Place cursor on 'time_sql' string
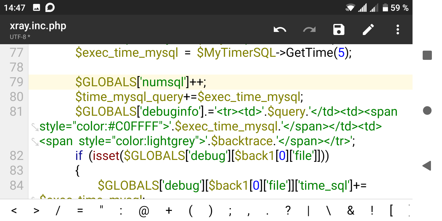The height and width of the screenshot is (221, 442). click(325, 186)
